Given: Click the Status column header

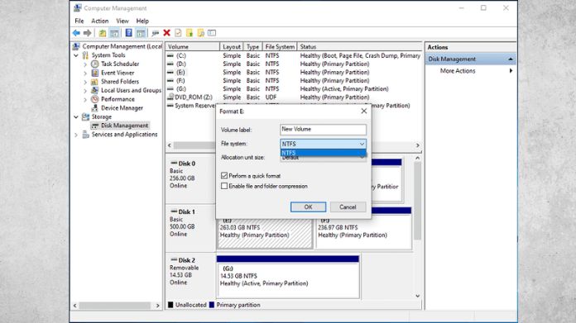Looking at the screenshot, I should click(359, 46).
